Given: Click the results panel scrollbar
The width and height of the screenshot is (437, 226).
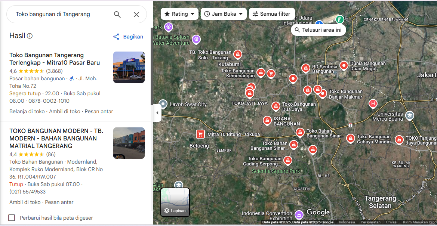Looking at the screenshot, I should pos(152,66).
